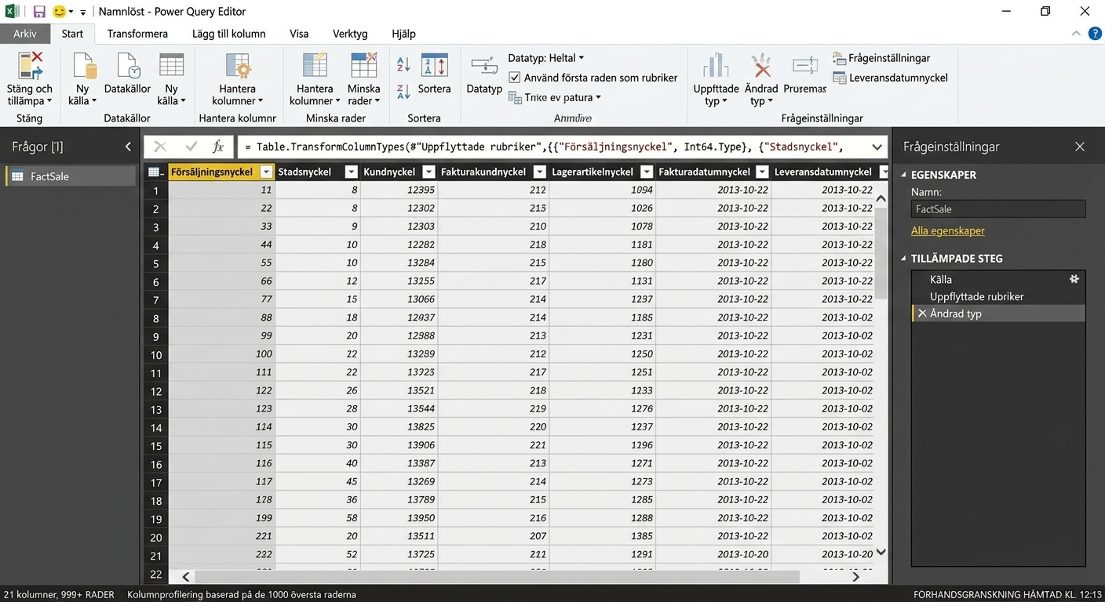1105x602 pixels.
Task: Click the Minska rader icon
Action: pos(363,66)
